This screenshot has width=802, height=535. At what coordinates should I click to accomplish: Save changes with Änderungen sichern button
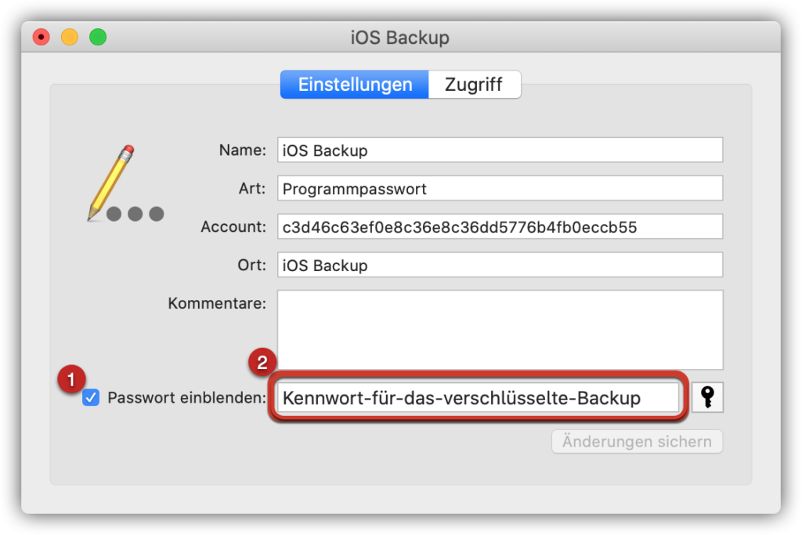pyautogui.click(x=637, y=441)
